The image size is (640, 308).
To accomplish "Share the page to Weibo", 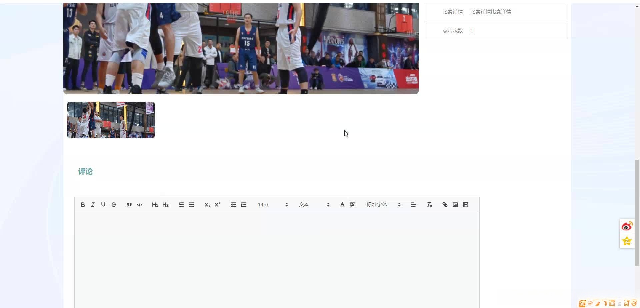I will (627, 226).
